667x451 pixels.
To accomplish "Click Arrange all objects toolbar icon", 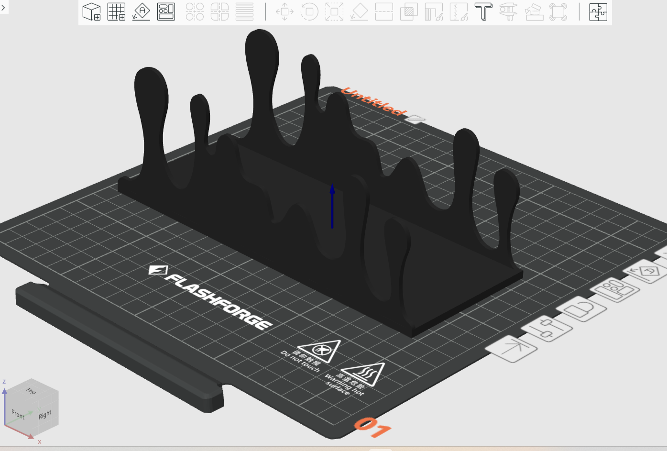I will (x=166, y=11).
